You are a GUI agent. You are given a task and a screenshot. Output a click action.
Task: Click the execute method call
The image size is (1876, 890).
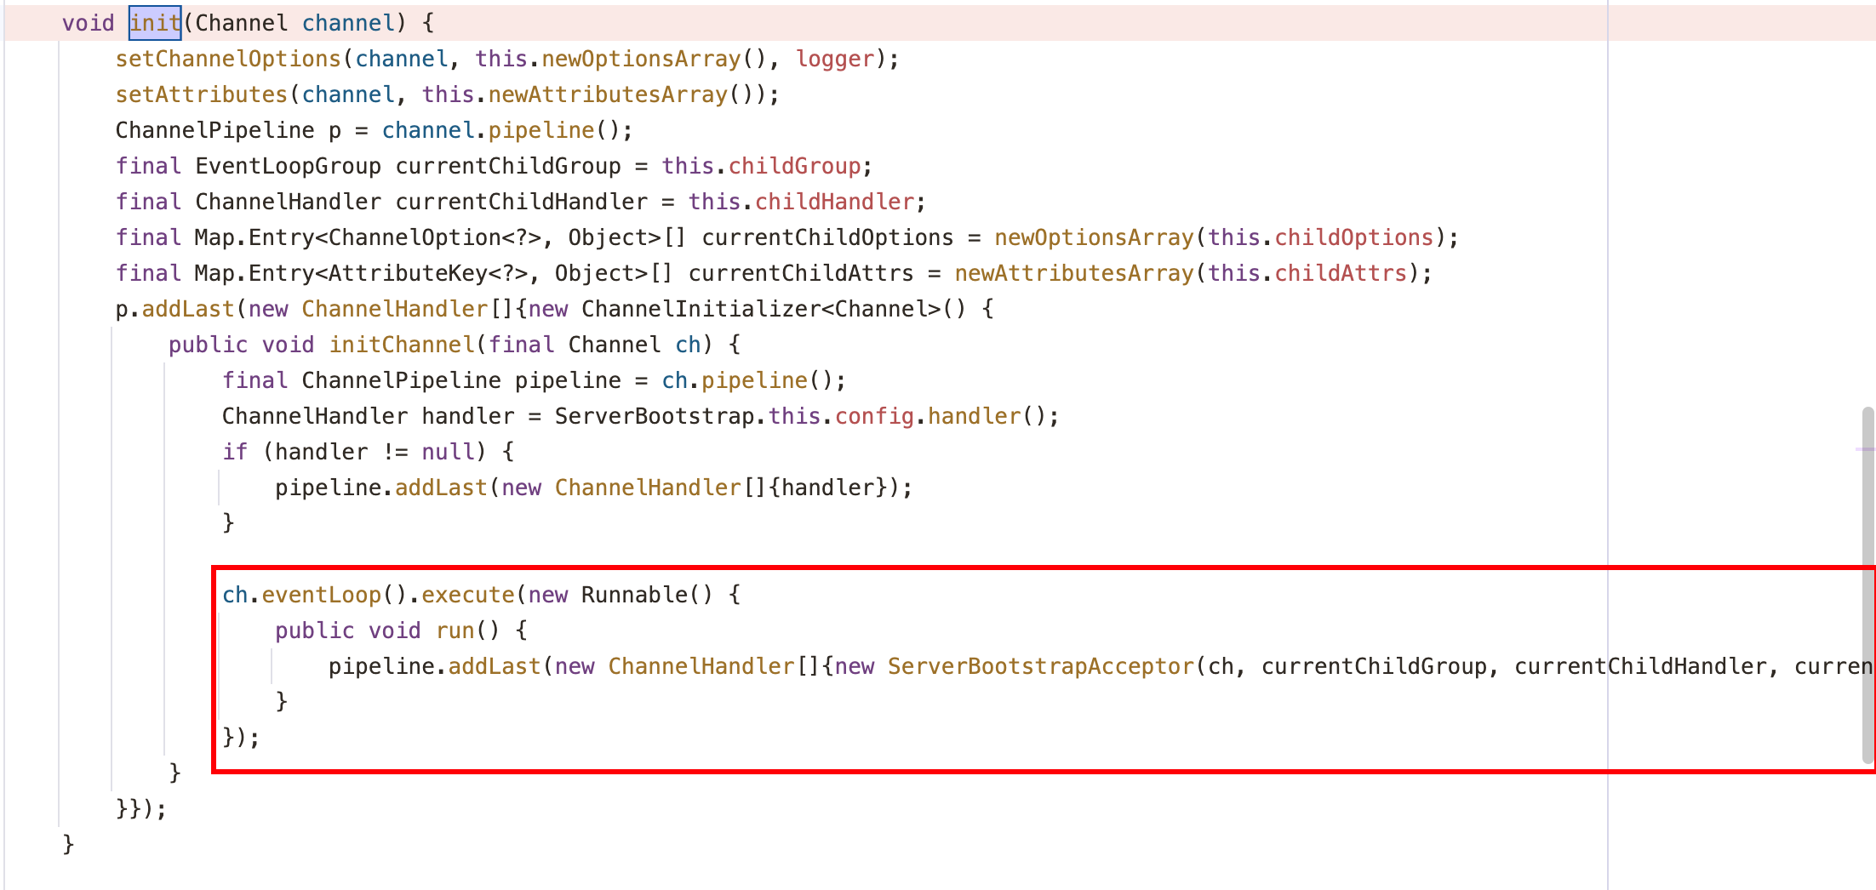point(467,595)
